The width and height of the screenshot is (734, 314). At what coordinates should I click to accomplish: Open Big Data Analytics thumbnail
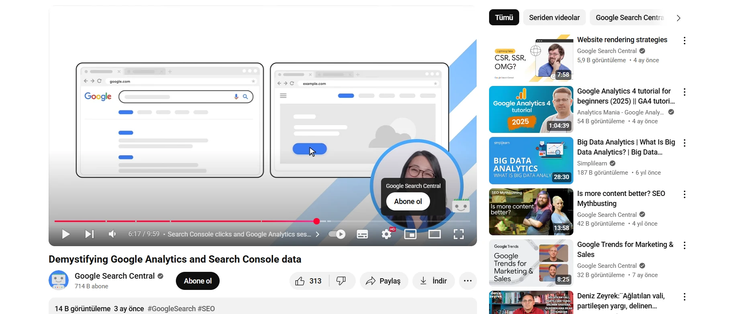(531, 161)
